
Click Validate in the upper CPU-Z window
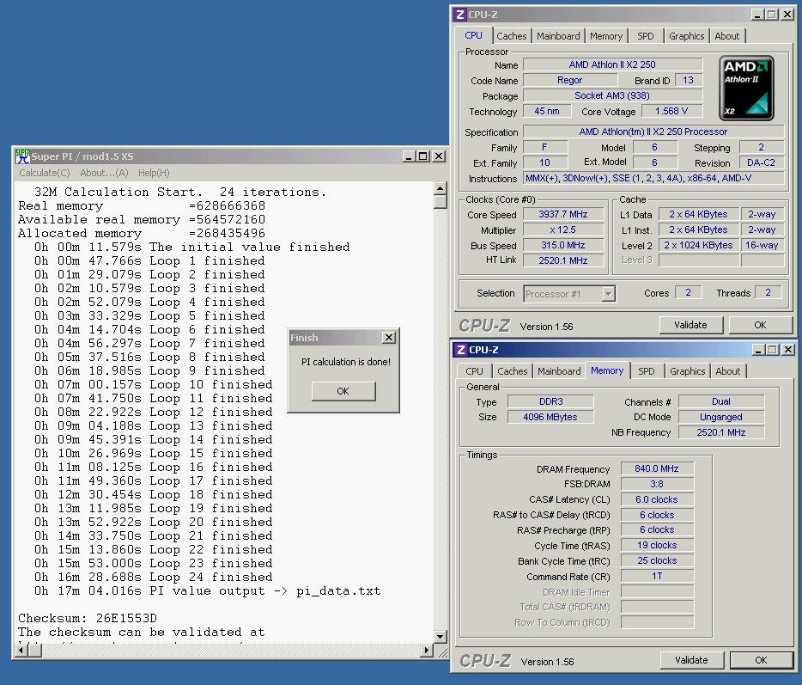tap(690, 325)
